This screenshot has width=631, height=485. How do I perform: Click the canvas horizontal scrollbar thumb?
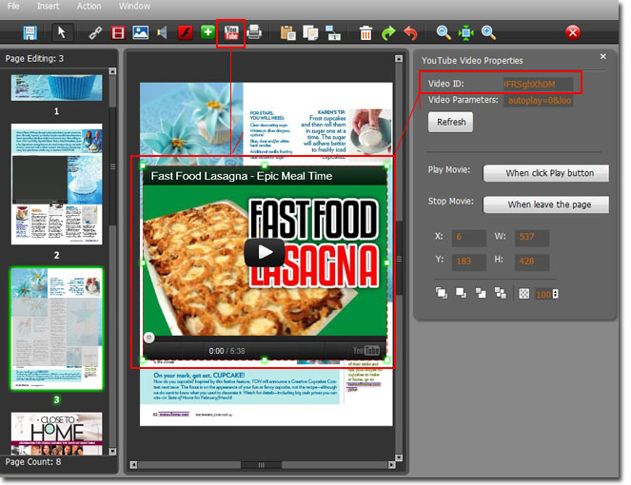261,465
